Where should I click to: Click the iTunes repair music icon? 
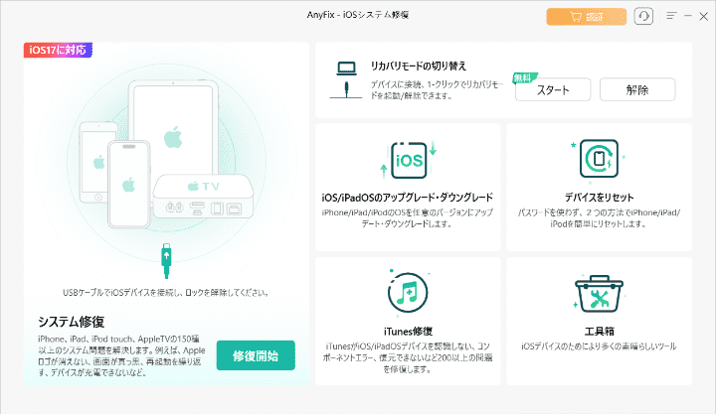[x=408, y=293]
